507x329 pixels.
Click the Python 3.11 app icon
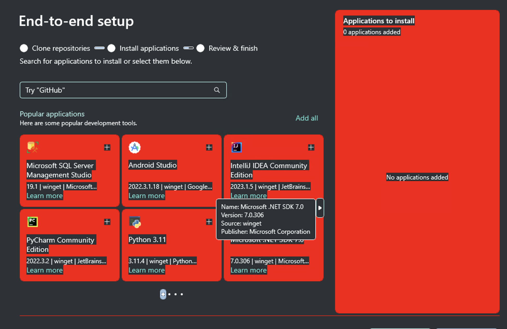point(134,222)
